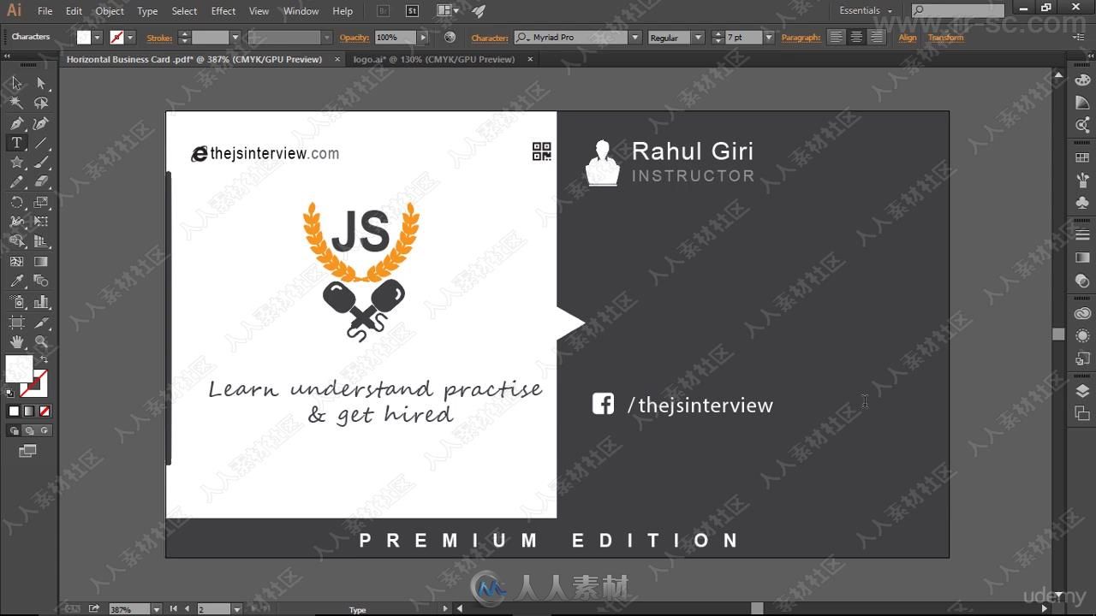This screenshot has height=616, width=1096.
Task: Open the font size 7 pt dropdown
Action: pos(768,38)
